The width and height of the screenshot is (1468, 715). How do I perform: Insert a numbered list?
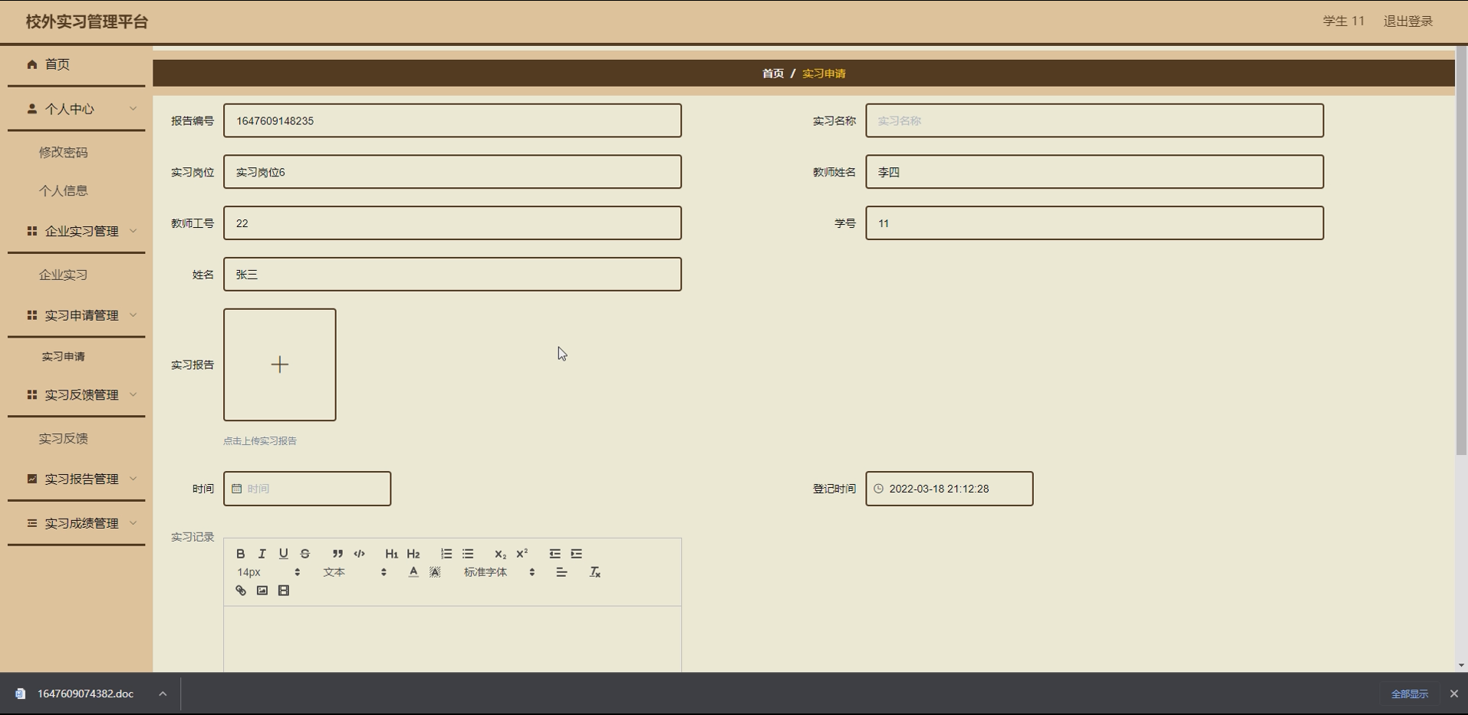click(x=446, y=554)
